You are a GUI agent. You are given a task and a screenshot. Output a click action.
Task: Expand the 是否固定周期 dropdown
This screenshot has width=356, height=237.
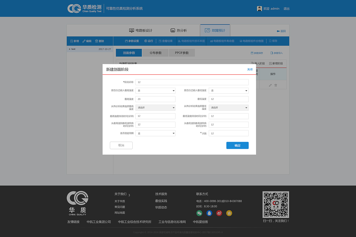(155, 133)
